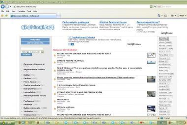Click the Windows Start button

6,122
